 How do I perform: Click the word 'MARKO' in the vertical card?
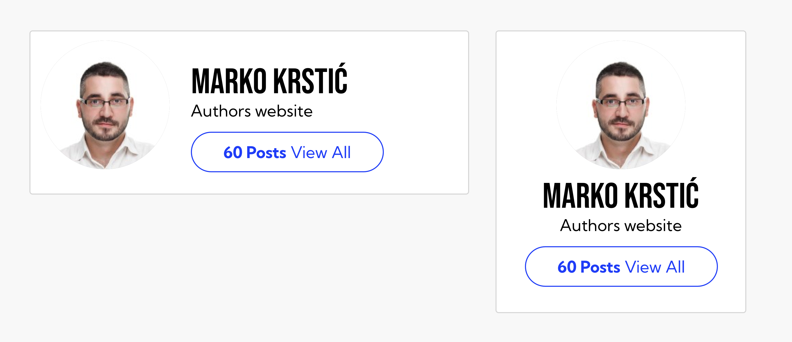coord(581,196)
